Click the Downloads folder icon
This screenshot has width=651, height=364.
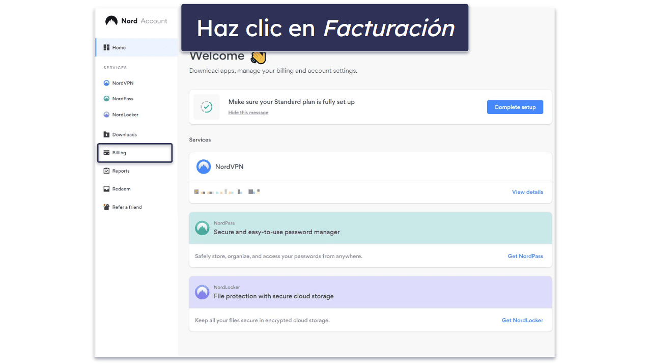coord(106,134)
